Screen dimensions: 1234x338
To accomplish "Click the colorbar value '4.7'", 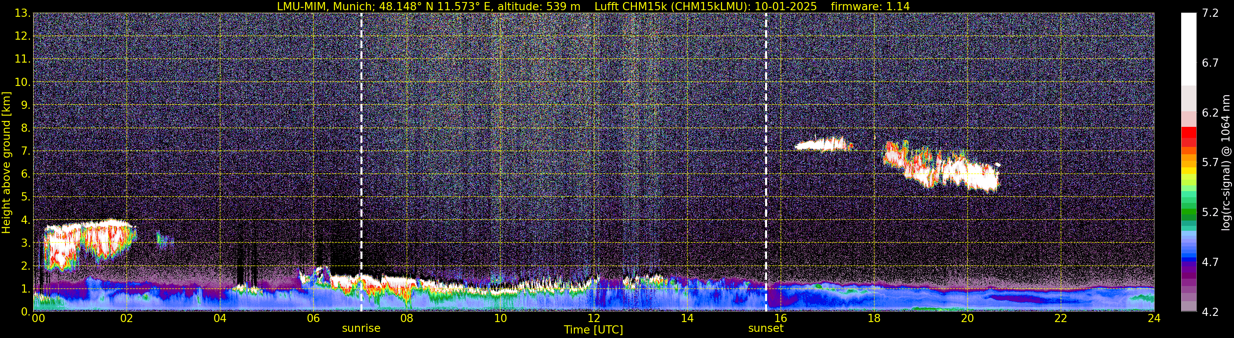I will click(1210, 262).
